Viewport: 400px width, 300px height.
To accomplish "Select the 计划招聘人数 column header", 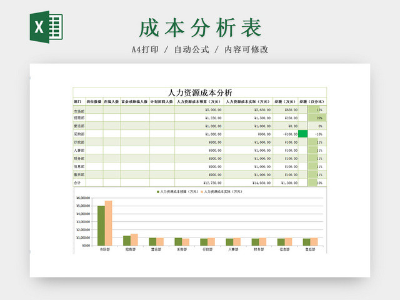I will point(162,101).
